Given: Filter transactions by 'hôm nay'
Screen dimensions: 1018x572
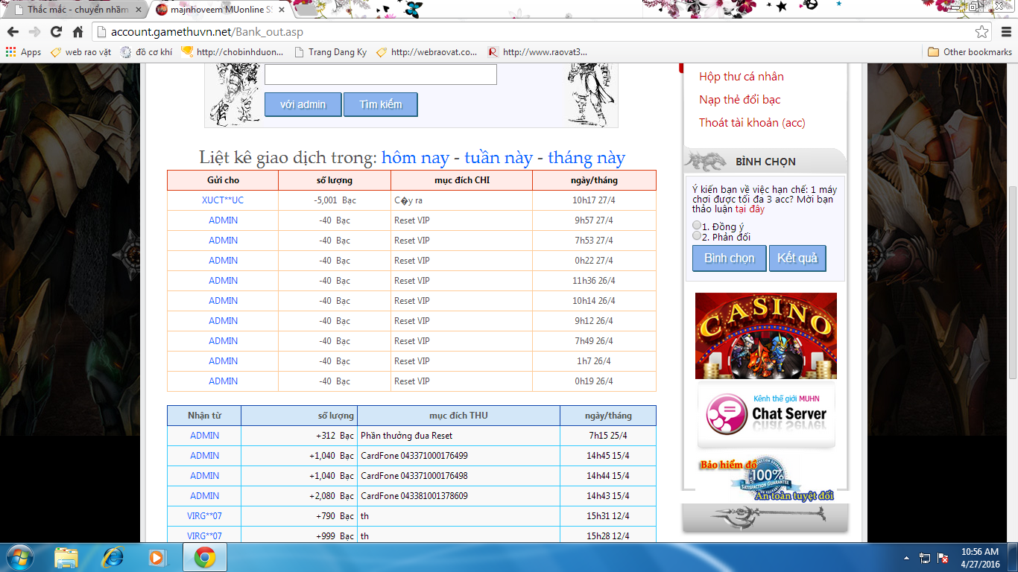Looking at the screenshot, I should coord(416,158).
